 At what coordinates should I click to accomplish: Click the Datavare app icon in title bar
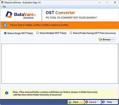pos(2,3)
